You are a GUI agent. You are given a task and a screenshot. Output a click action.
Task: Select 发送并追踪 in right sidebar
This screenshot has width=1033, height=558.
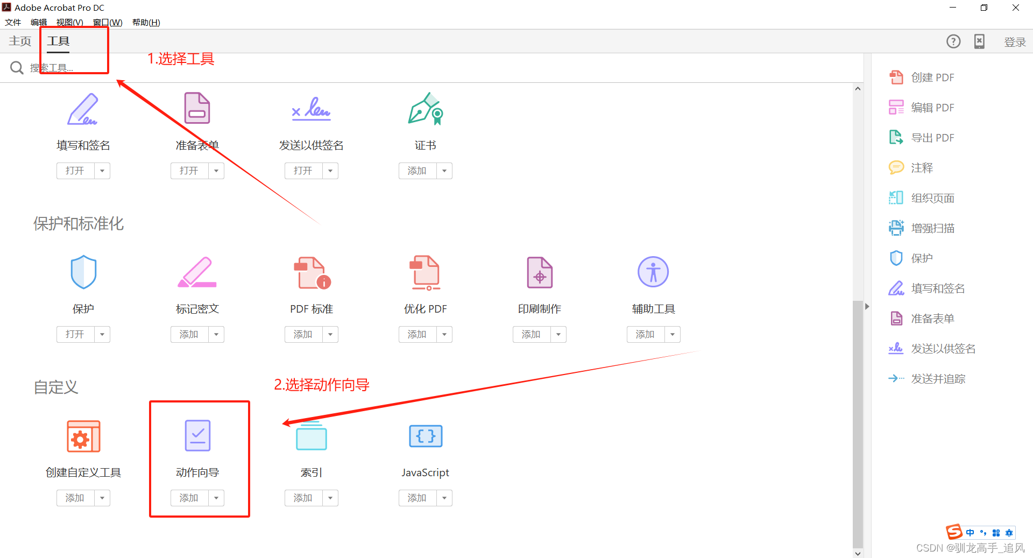point(926,379)
